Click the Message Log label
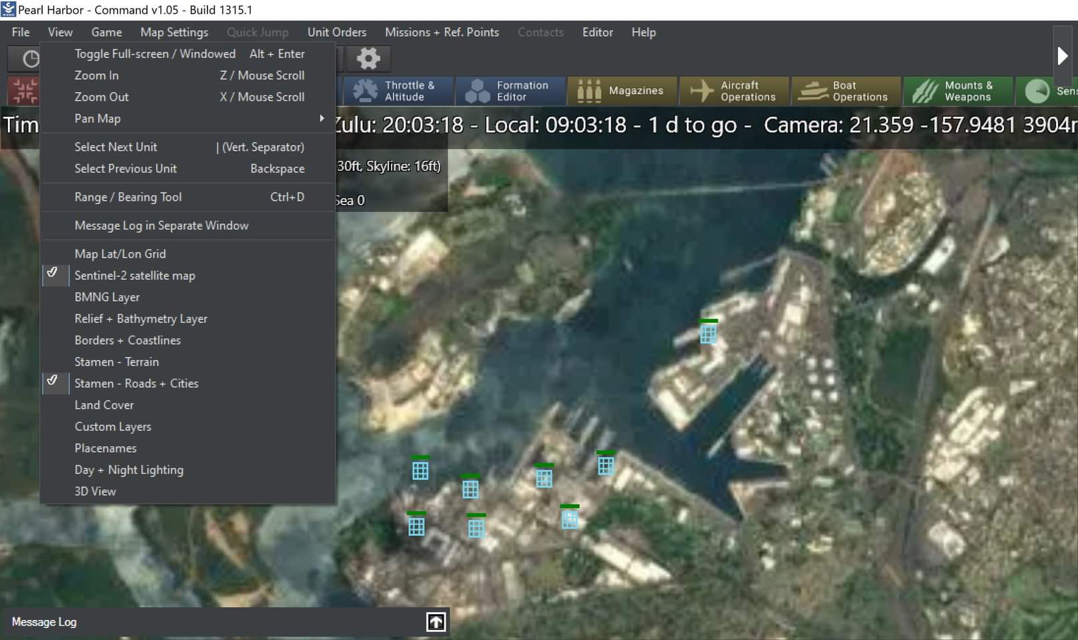 click(x=44, y=622)
